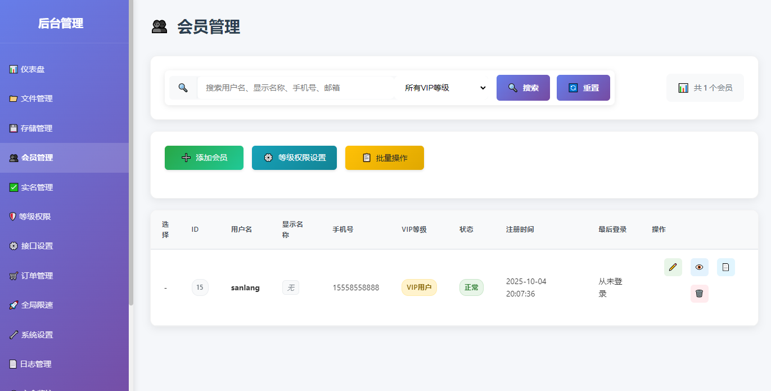Open 等级权限 shield icon
This screenshot has width=771, height=391.
tap(14, 216)
